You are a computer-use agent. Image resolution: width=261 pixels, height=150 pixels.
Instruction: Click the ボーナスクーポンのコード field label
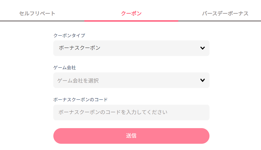(x=80, y=99)
